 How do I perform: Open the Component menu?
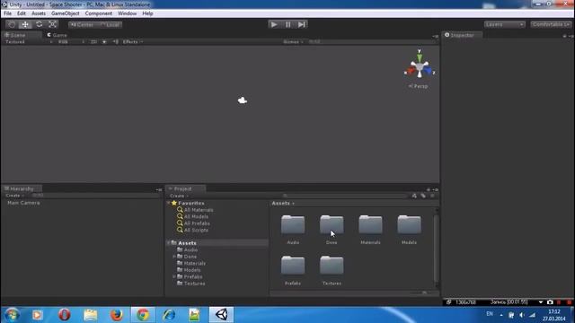[x=99, y=13]
